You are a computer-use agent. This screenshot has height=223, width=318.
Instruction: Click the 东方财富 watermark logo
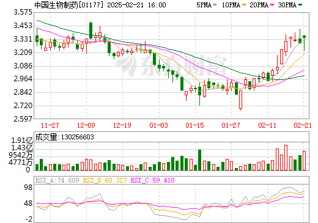(x=171, y=65)
